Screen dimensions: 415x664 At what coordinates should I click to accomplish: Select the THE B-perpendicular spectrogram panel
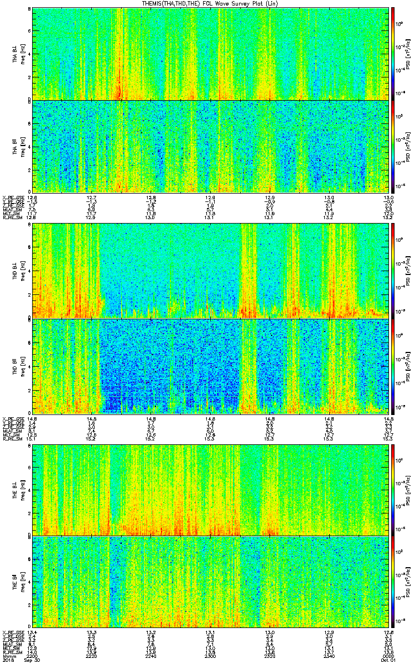coord(210,490)
